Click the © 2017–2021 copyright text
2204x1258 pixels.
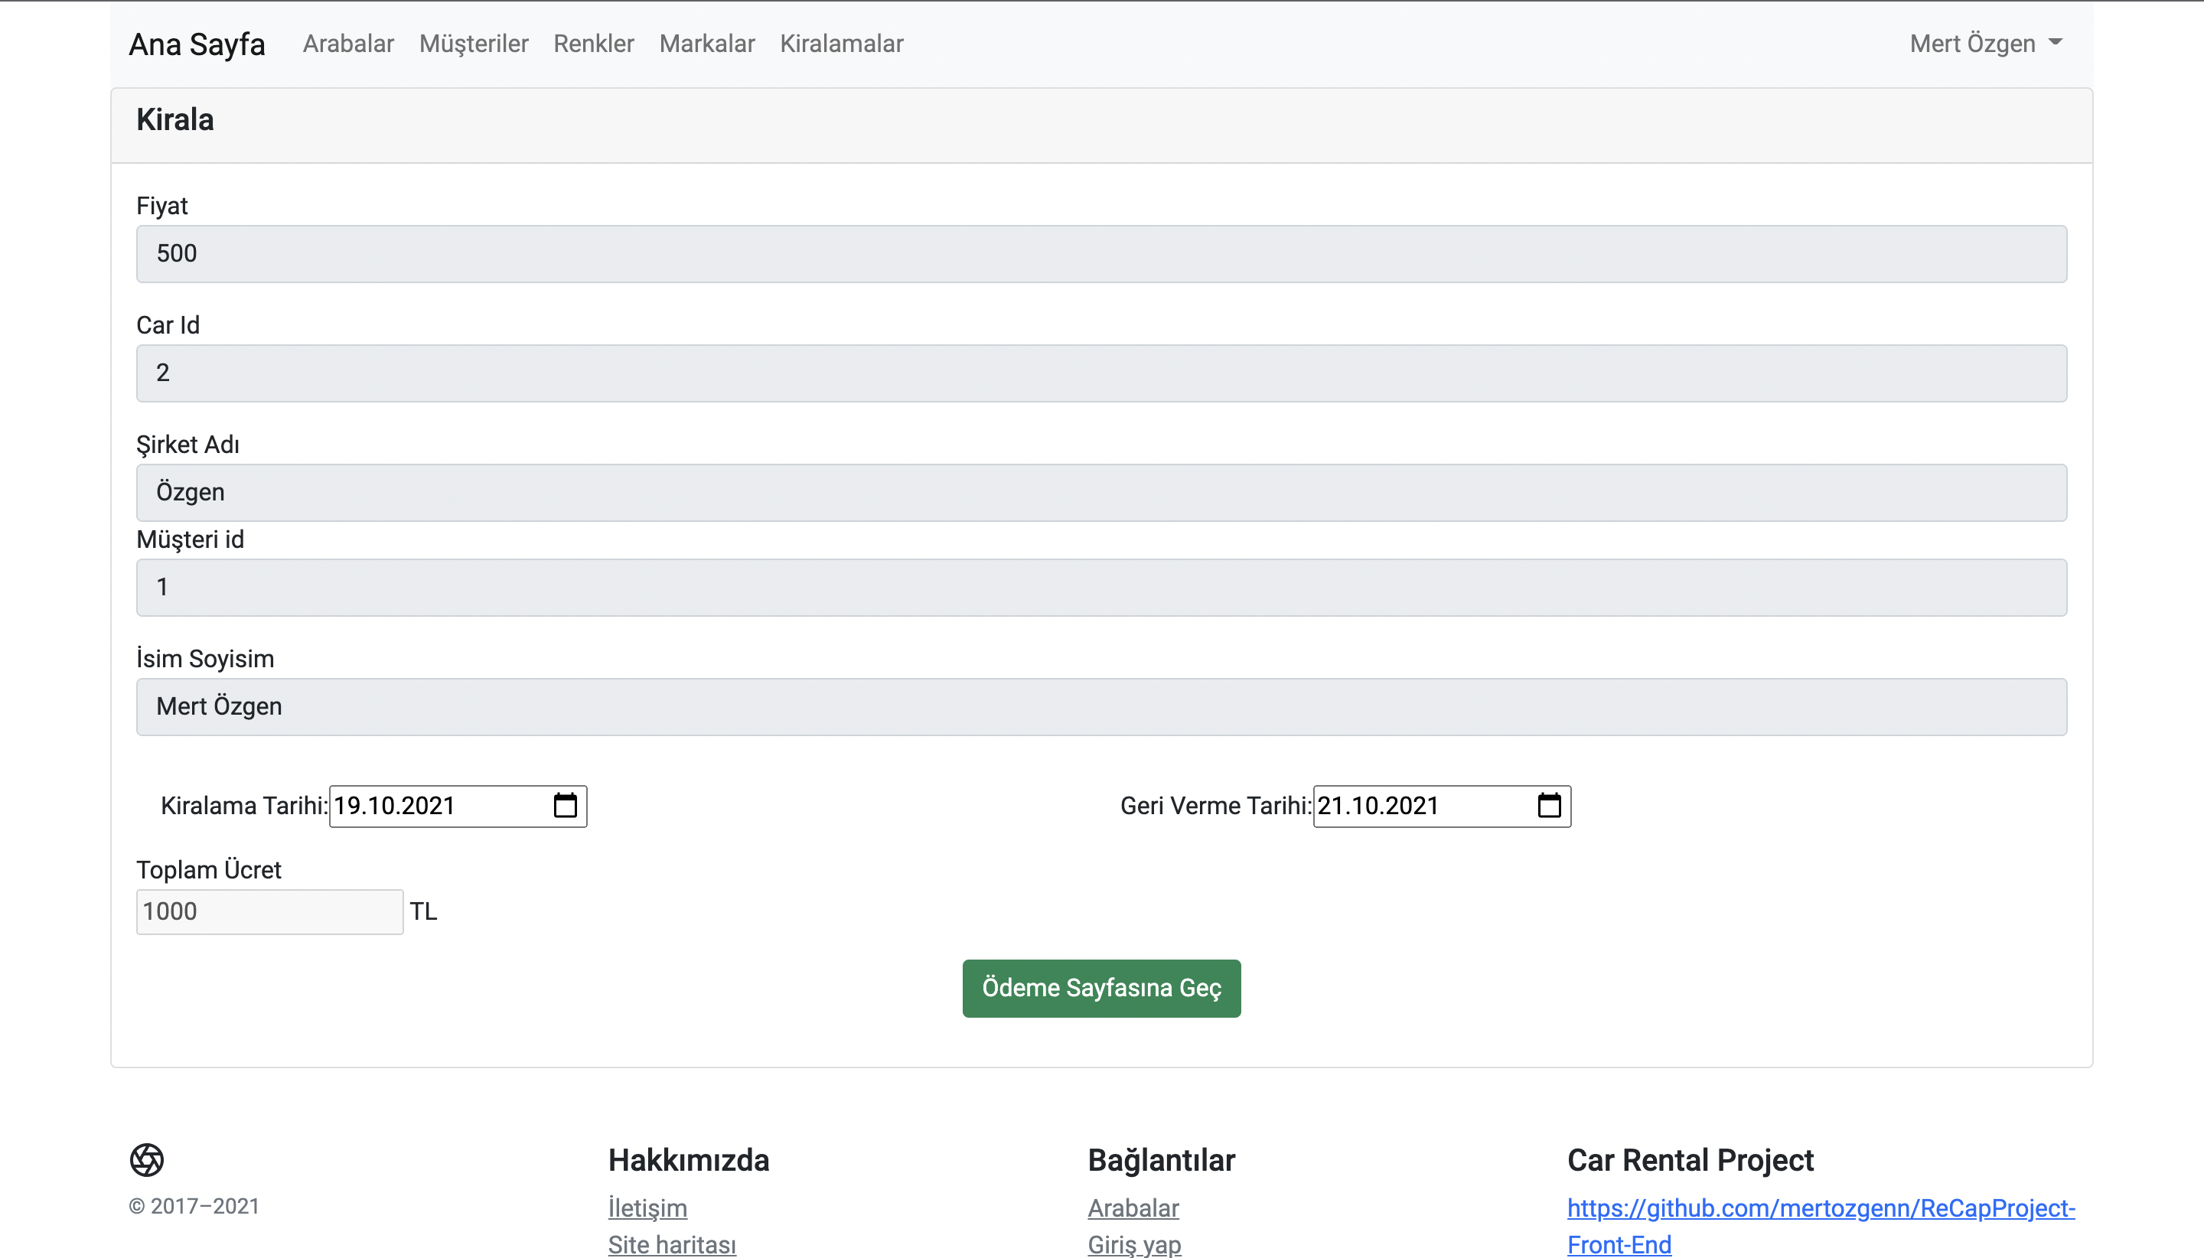tap(194, 1206)
